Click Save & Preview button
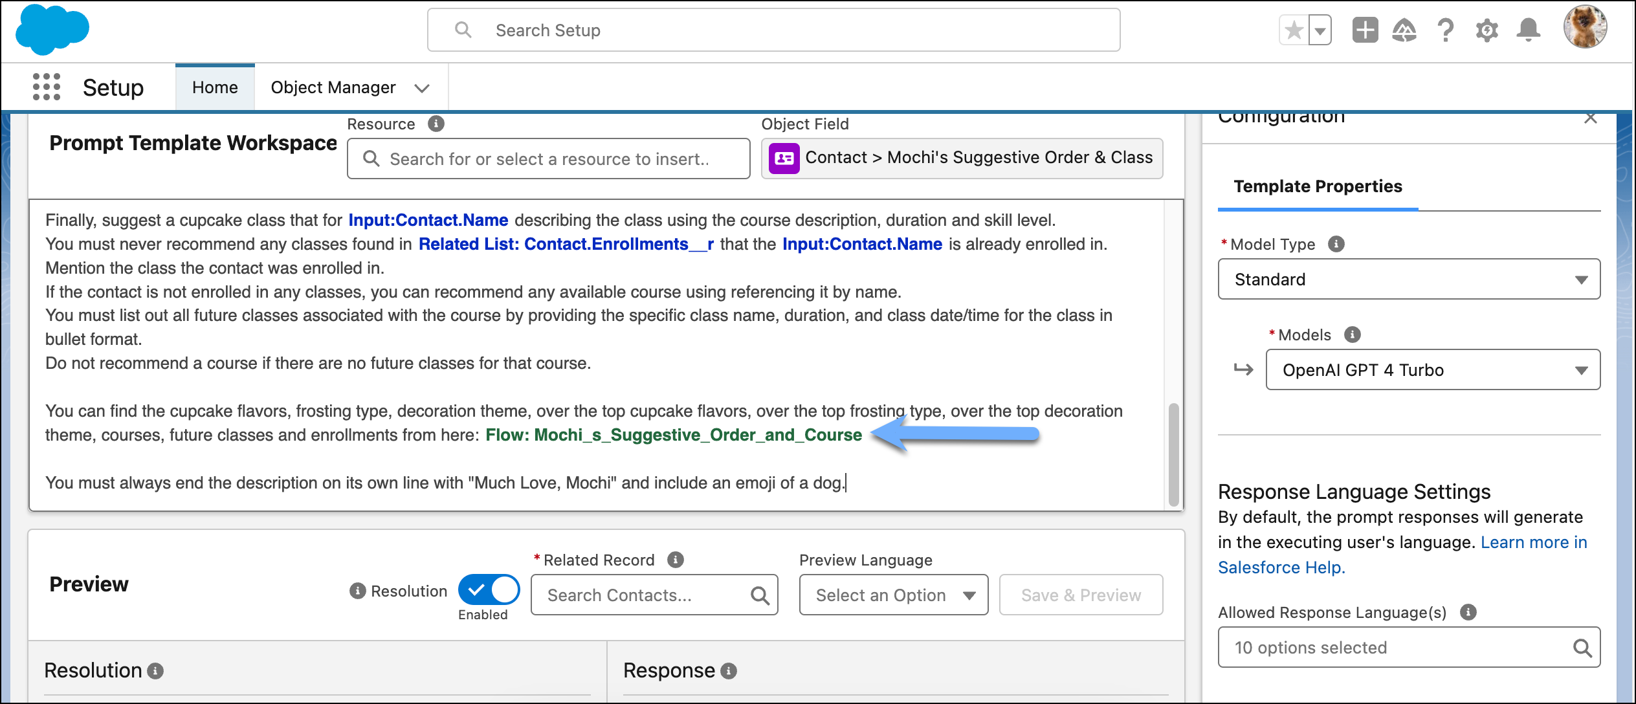Viewport: 1636px width, 704px height. pos(1081,593)
